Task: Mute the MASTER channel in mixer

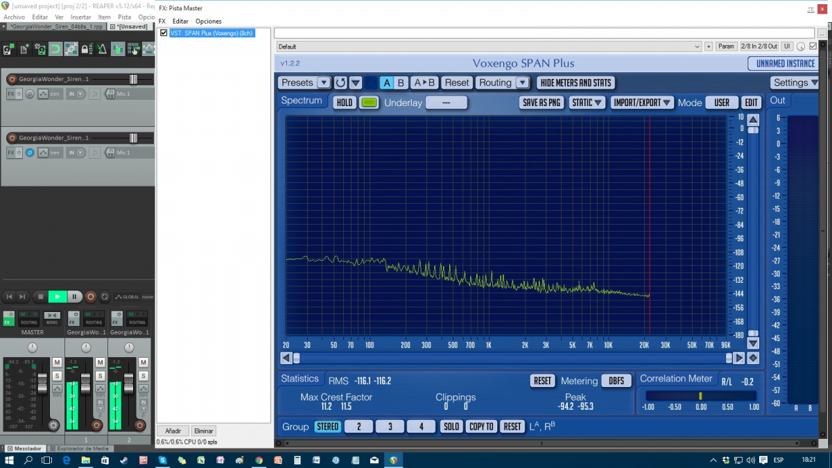Action: (57, 363)
